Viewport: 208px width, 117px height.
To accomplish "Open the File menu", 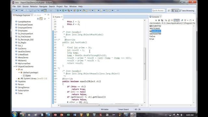I will (14, 6).
